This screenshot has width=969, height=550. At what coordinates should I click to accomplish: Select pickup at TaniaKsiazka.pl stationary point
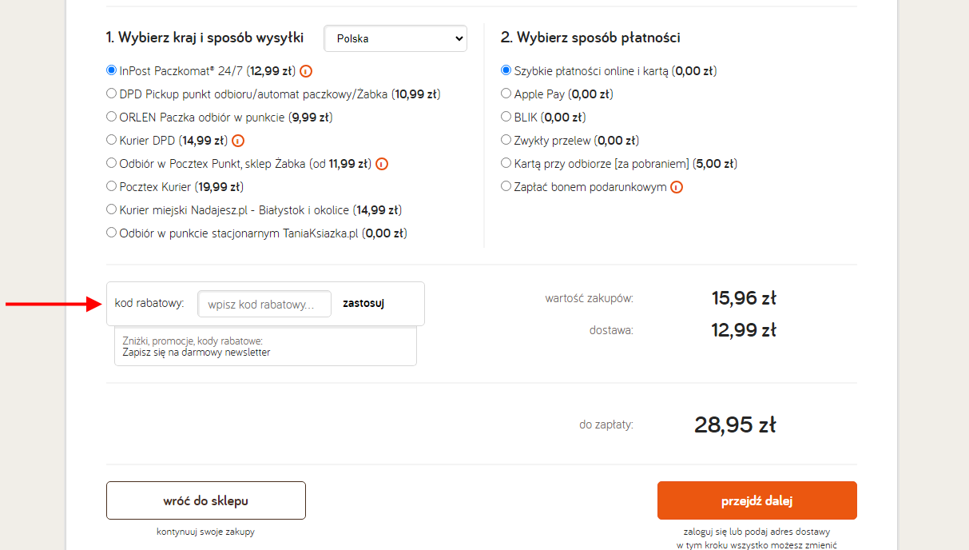click(112, 233)
